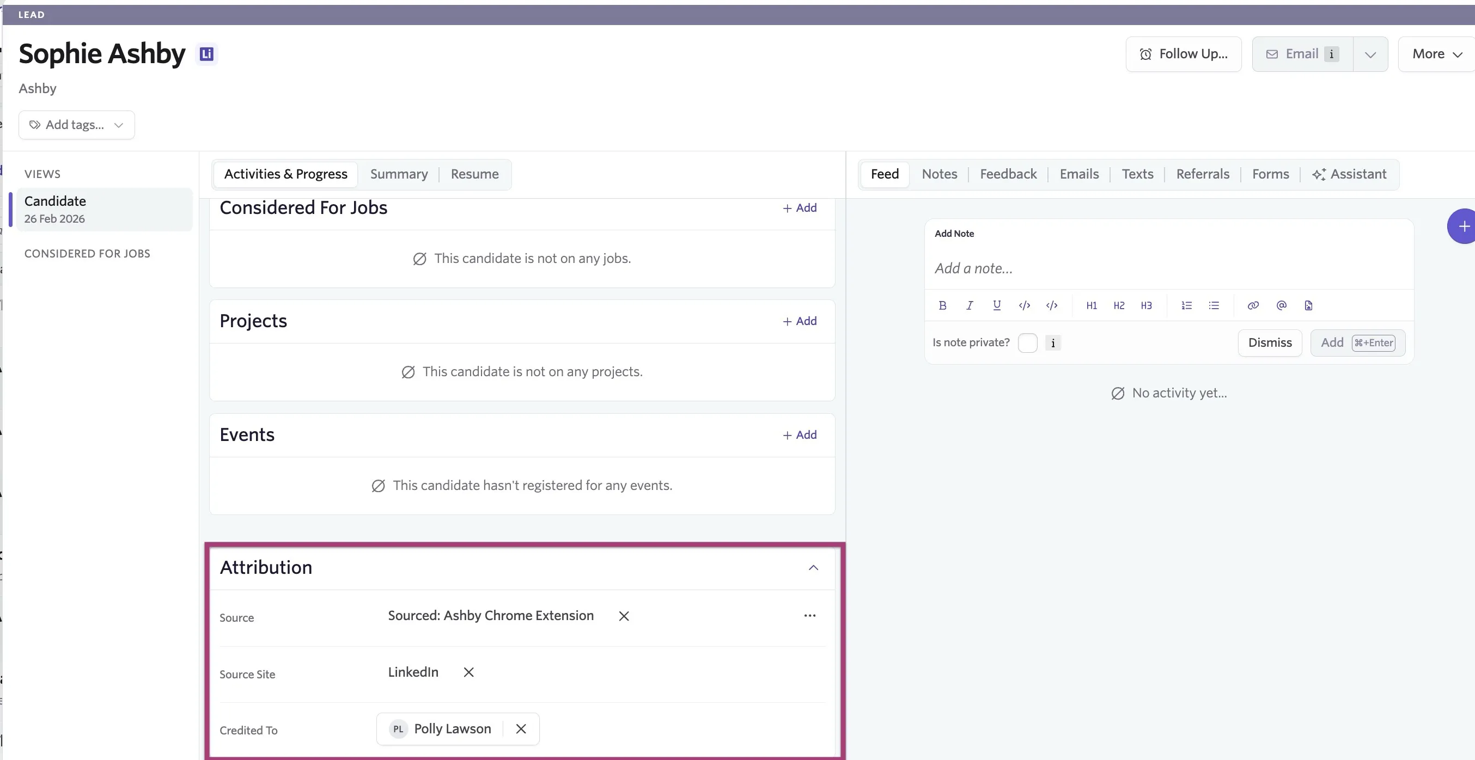
Task: Apply underline formatting in the note editor
Action: coord(997,305)
